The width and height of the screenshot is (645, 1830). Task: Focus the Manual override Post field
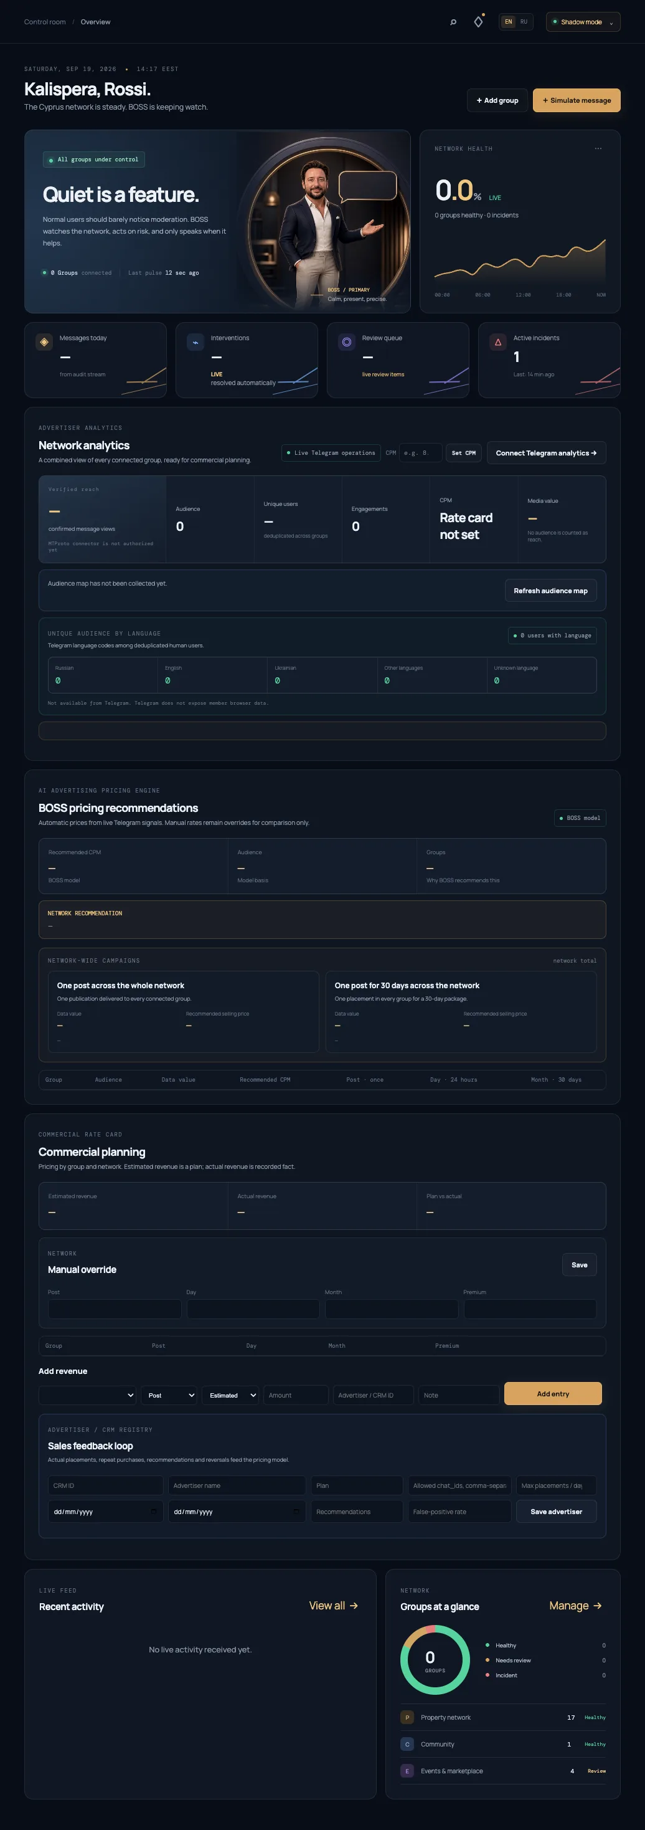114,1309
